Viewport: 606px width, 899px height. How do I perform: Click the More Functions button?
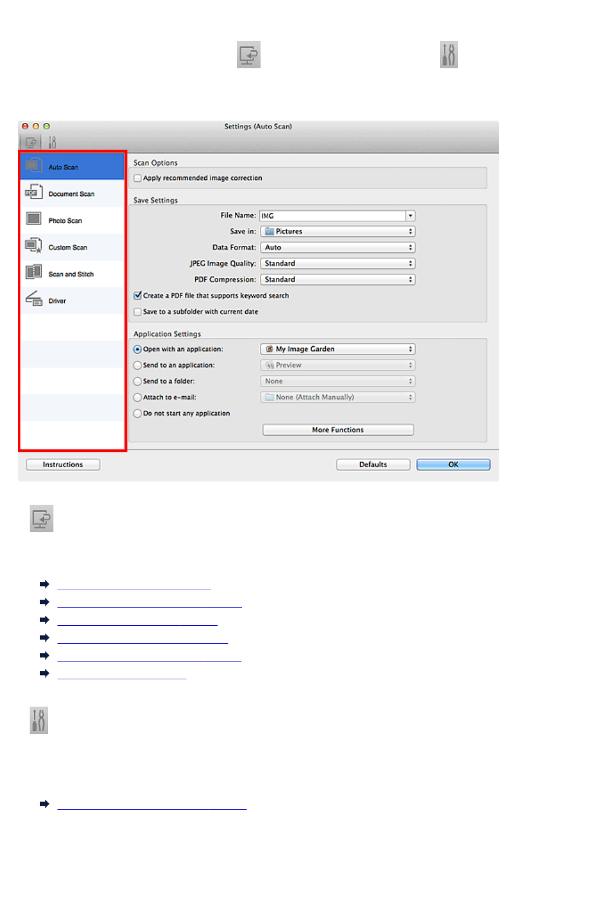click(x=338, y=430)
